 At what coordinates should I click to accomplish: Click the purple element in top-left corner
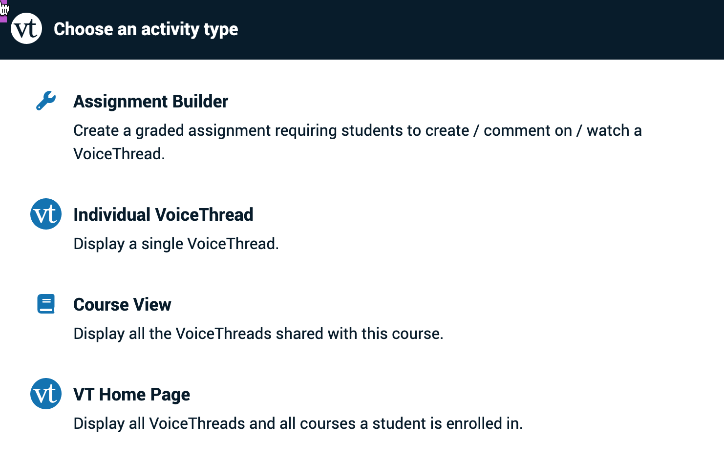(3, 19)
